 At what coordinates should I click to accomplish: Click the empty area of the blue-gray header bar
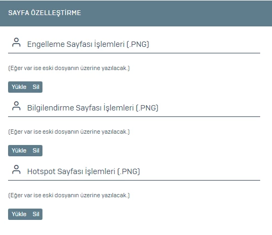[x=176, y=13]
